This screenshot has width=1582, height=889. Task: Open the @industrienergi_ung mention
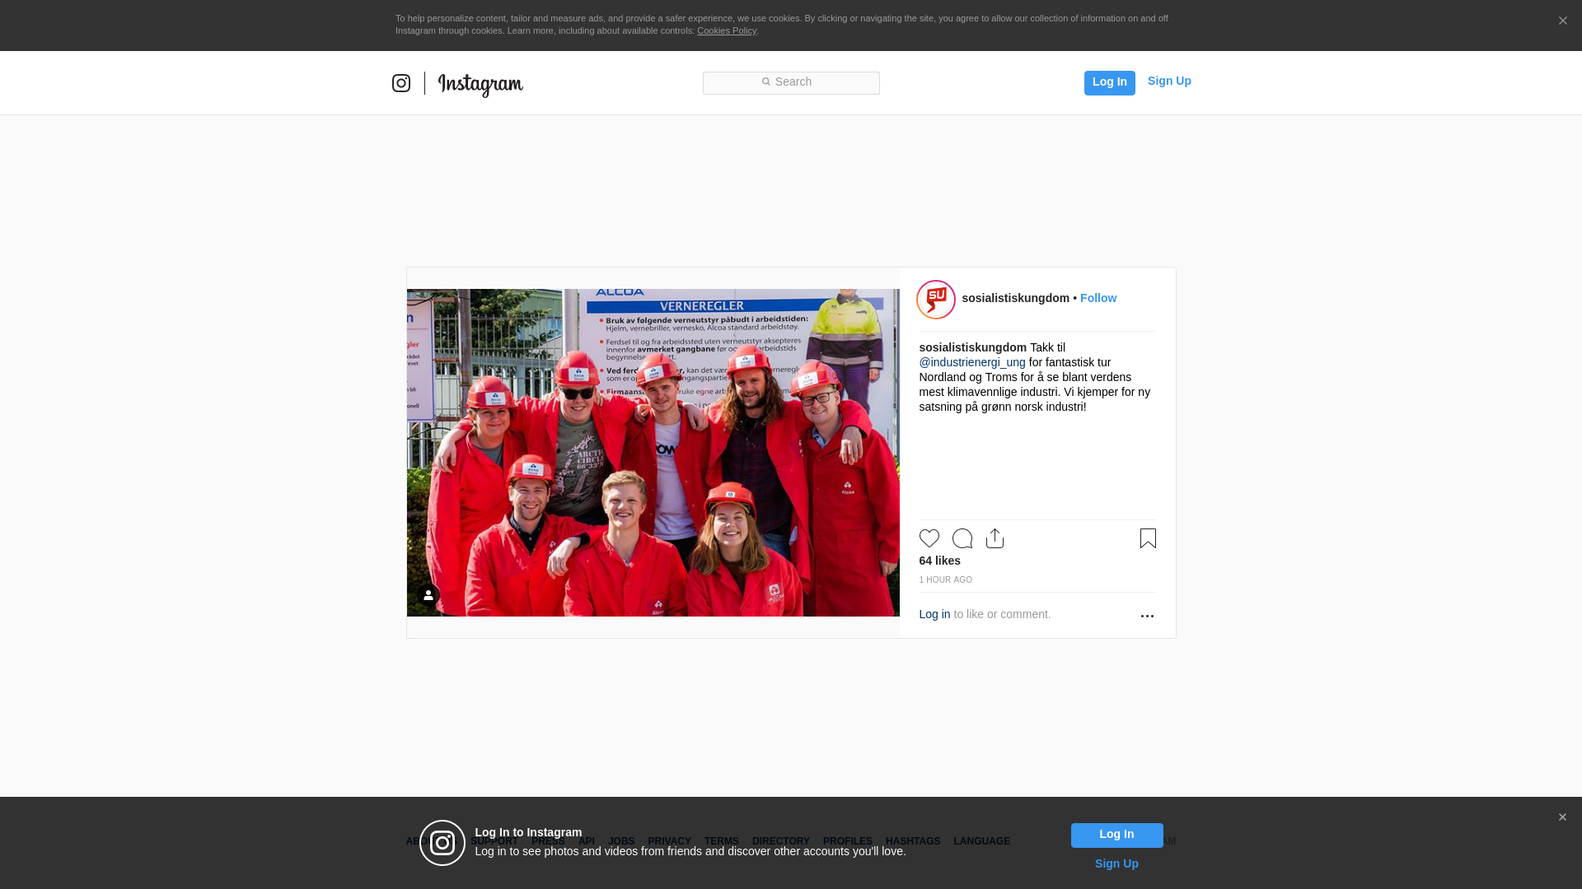point(972,362)
